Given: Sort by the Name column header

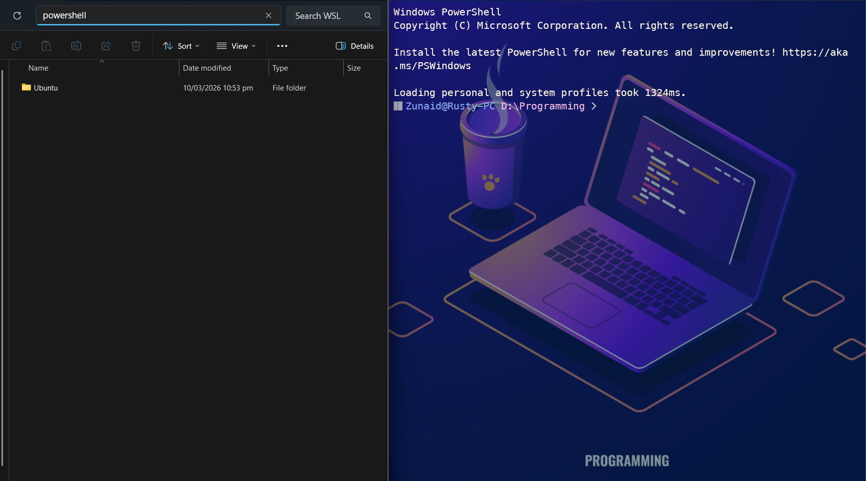Looking at the screenshot, I should click(95, 68).
